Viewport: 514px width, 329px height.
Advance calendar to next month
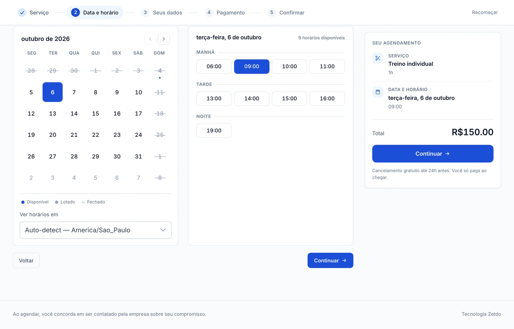tap(164, 39)
